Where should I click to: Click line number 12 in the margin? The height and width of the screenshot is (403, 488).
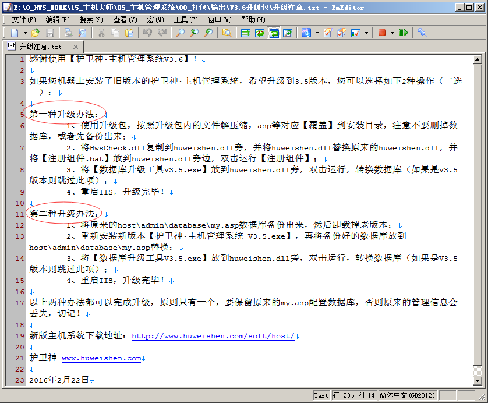point(20,225)
